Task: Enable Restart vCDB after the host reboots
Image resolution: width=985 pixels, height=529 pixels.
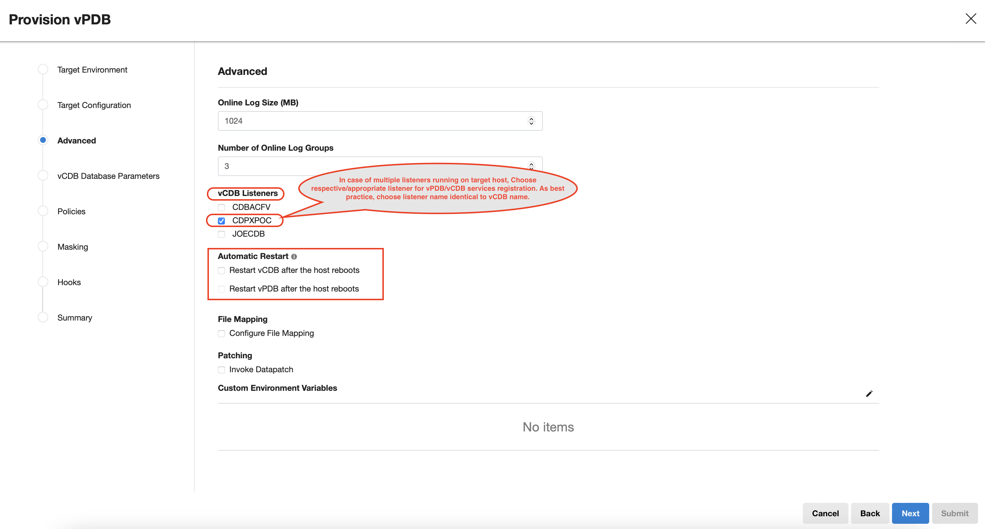Action: (221, 270)
